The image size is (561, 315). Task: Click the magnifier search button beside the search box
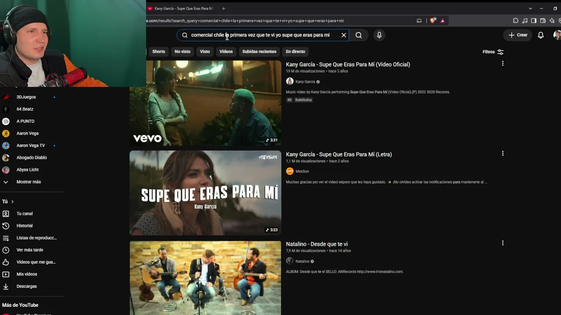(x=359, y=35)
